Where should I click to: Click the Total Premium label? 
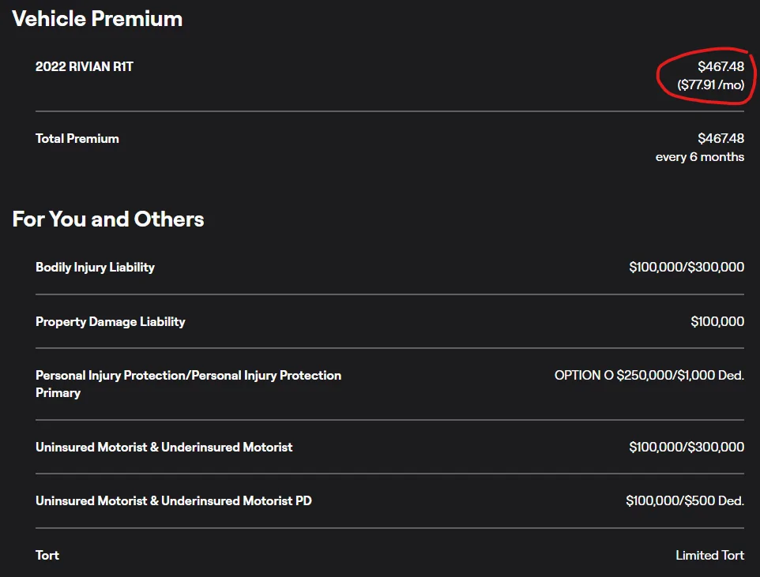point(77,139)
